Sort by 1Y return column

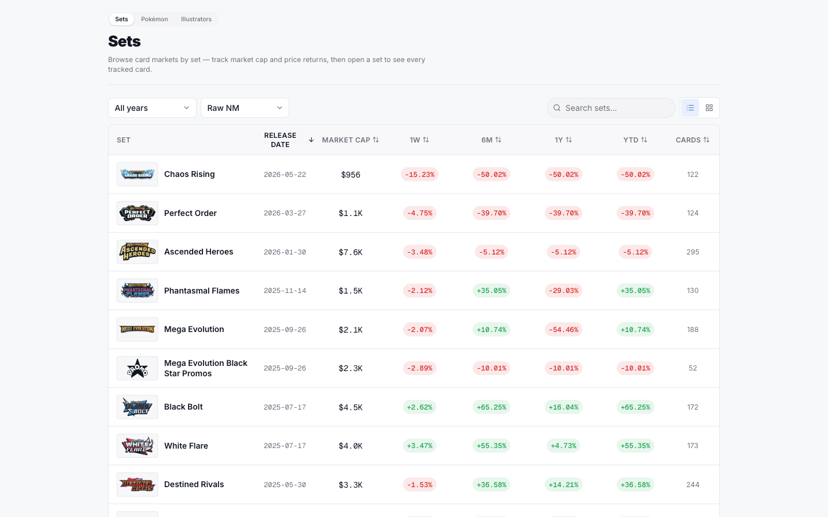point(563,140)
